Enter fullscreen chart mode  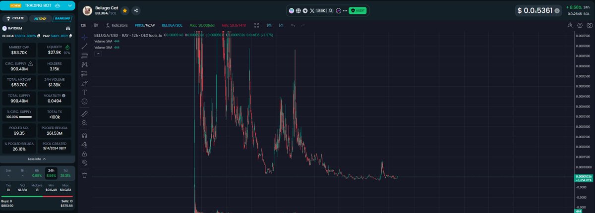tap(257, 25)
